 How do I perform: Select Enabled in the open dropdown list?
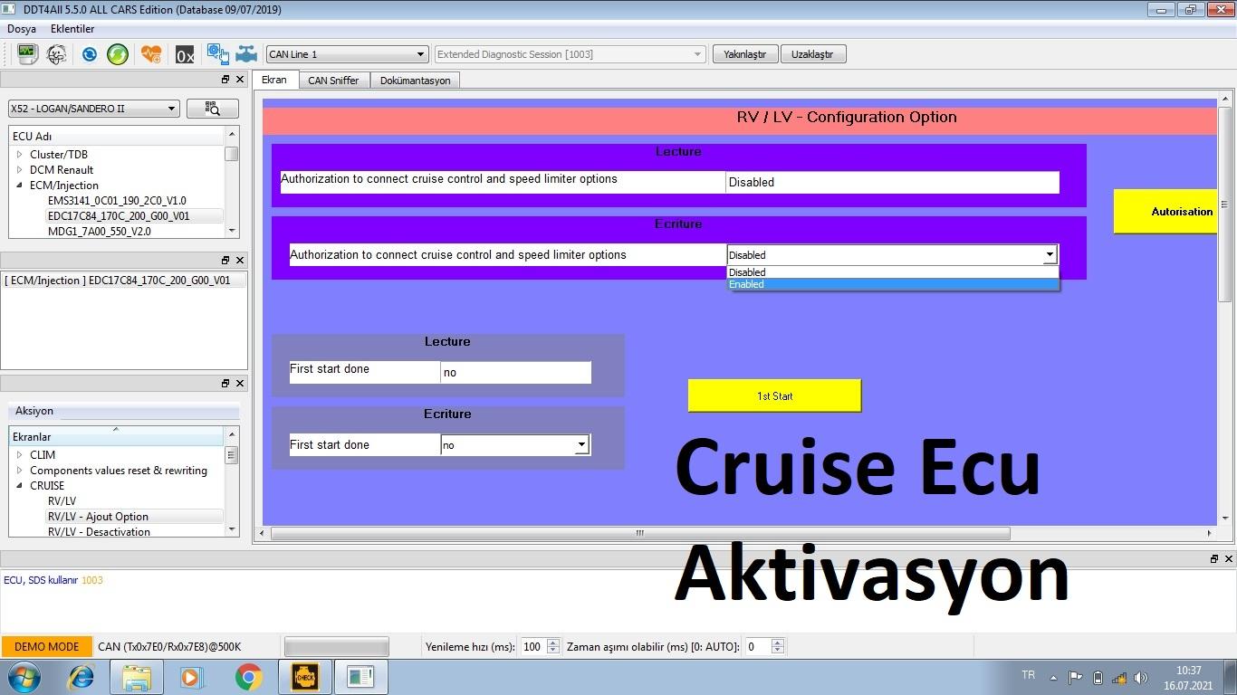[892, 284]
